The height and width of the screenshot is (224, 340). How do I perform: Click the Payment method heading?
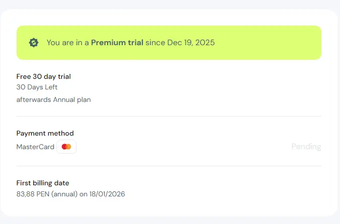(x=45, y=133)
